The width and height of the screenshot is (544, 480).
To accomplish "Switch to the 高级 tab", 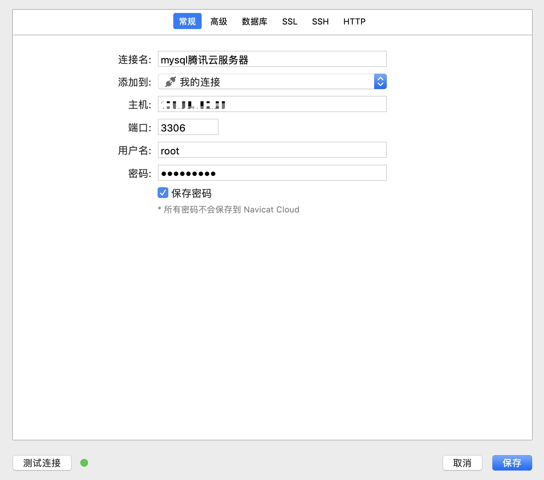I will click(x=218, y=21).
